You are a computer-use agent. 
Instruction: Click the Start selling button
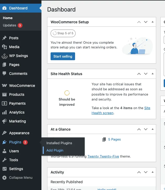(63, 56)
